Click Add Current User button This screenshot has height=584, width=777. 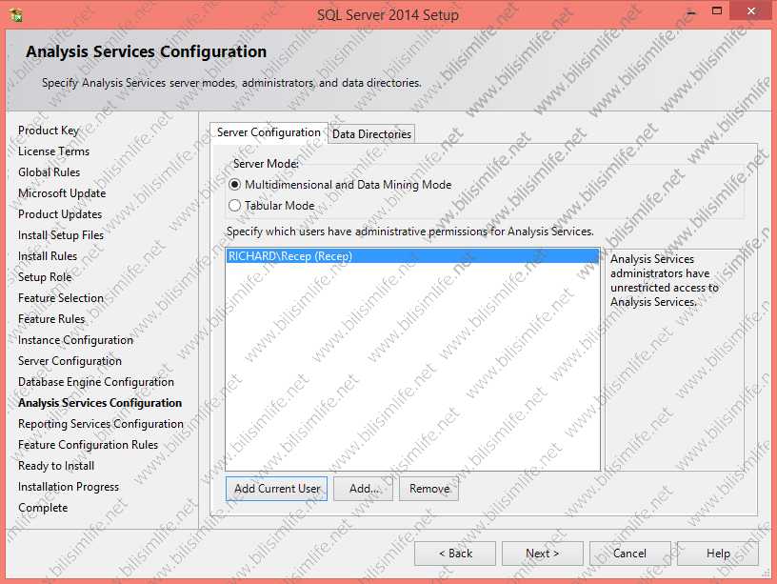click(x=276, y=489)
